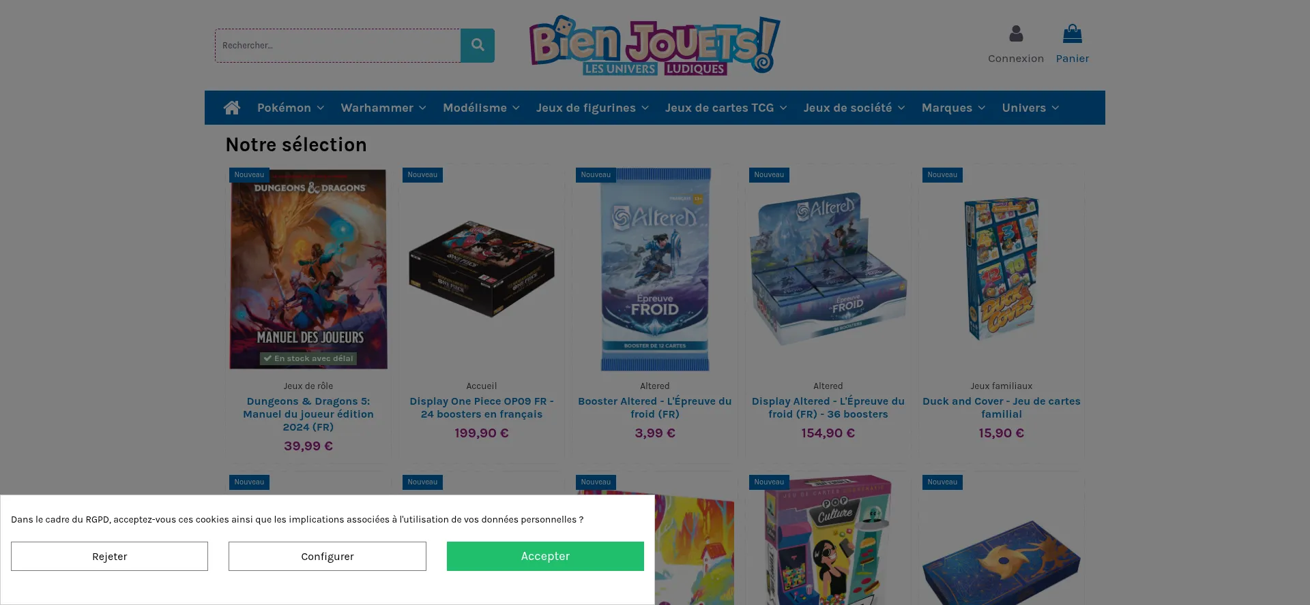Image resolution: width=1310 pixels, height=605 pixels.
Task: Click the search magnifier icon button
Action: tap(478, 46)
